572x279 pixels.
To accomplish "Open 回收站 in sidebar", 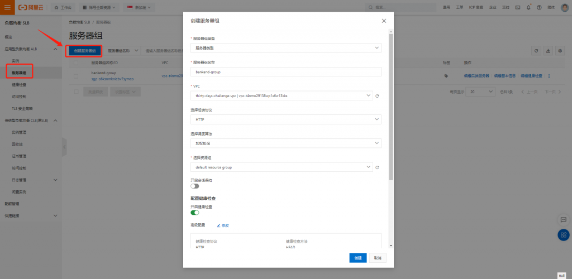I will pyautogui.click(x=17, y=144).
